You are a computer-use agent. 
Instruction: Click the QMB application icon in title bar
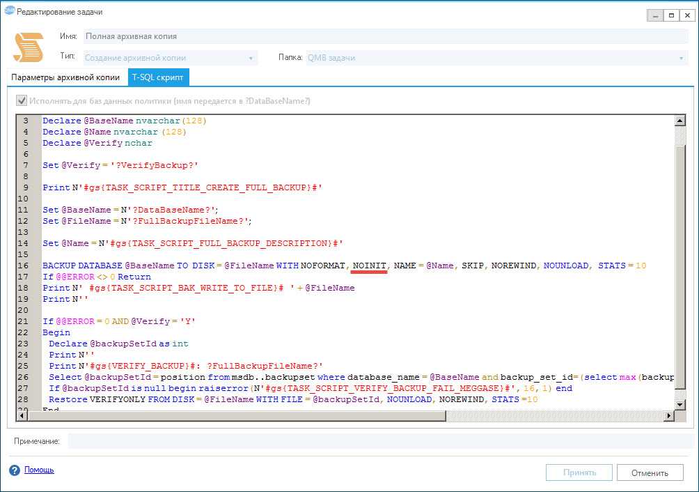point(9,10)
